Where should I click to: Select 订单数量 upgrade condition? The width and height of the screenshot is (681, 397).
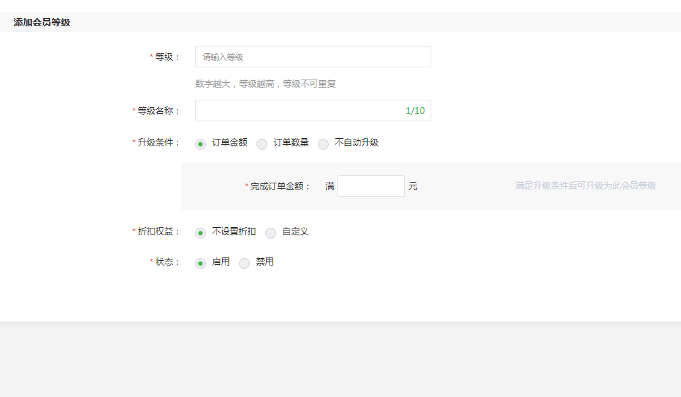click(x=261, y=144)
